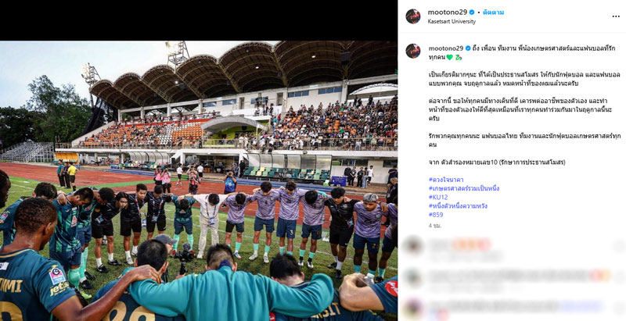Screen dimensions: 626x321
Task: Open the second blurred commenter's avatar
Action: click(x=413, y=277)
